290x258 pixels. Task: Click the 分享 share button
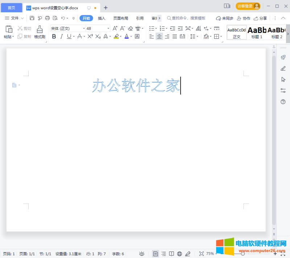pos(261,18)
